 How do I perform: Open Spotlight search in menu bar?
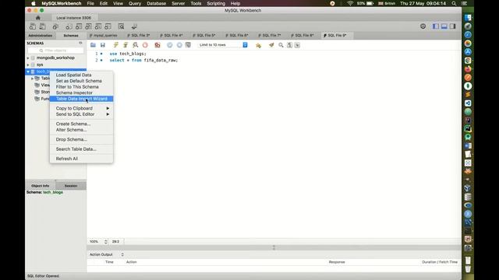coord(454,3)
